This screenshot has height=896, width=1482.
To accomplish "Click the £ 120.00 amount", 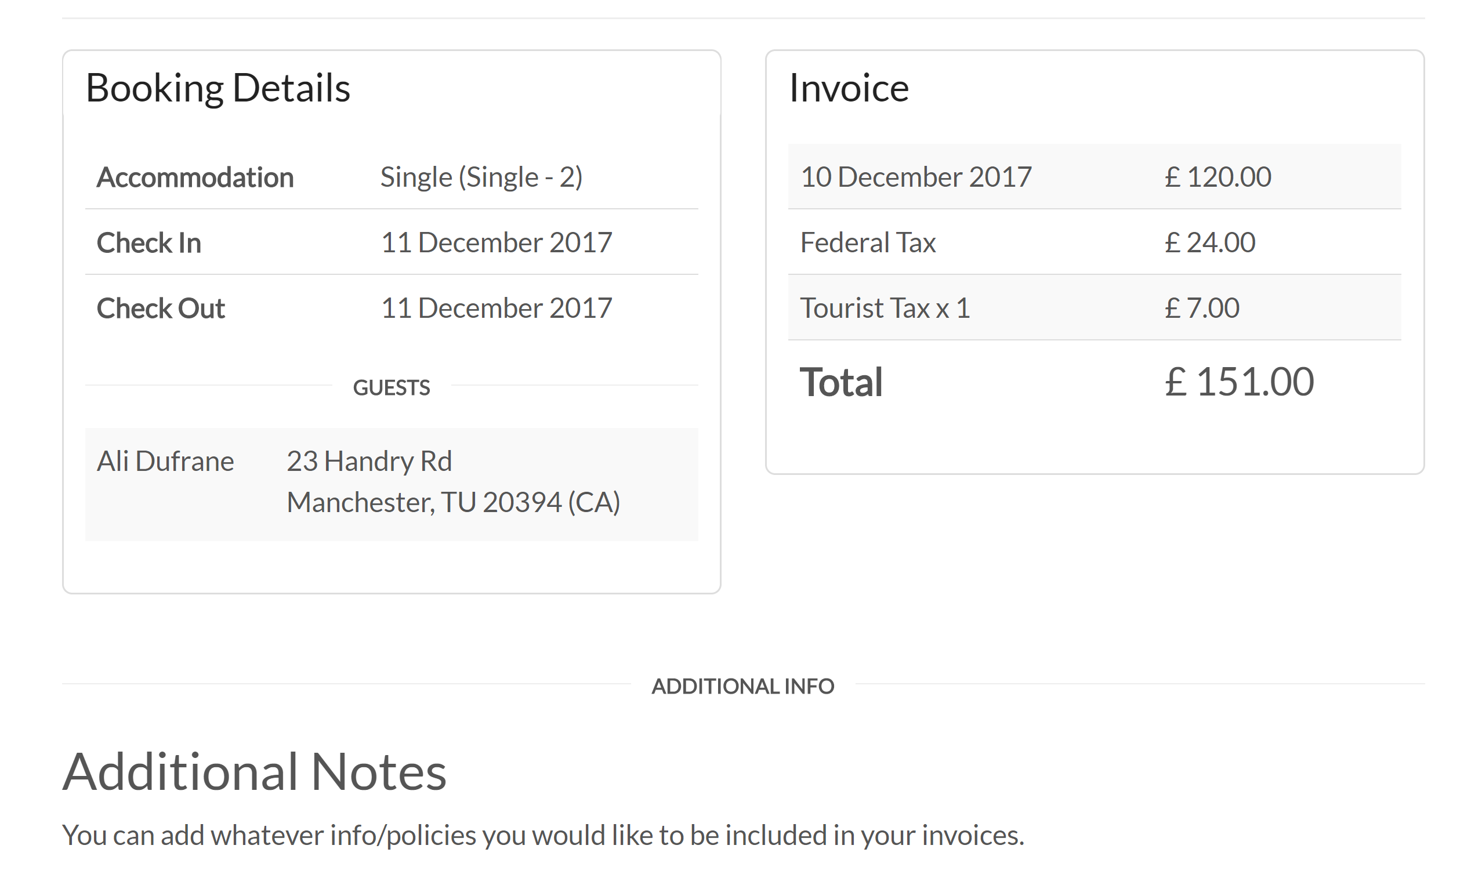I will tap(1218, 177).
